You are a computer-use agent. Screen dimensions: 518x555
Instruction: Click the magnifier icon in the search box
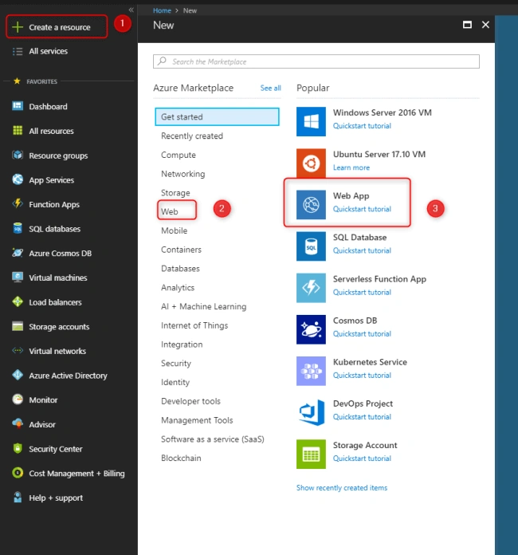tap(162, 61)
